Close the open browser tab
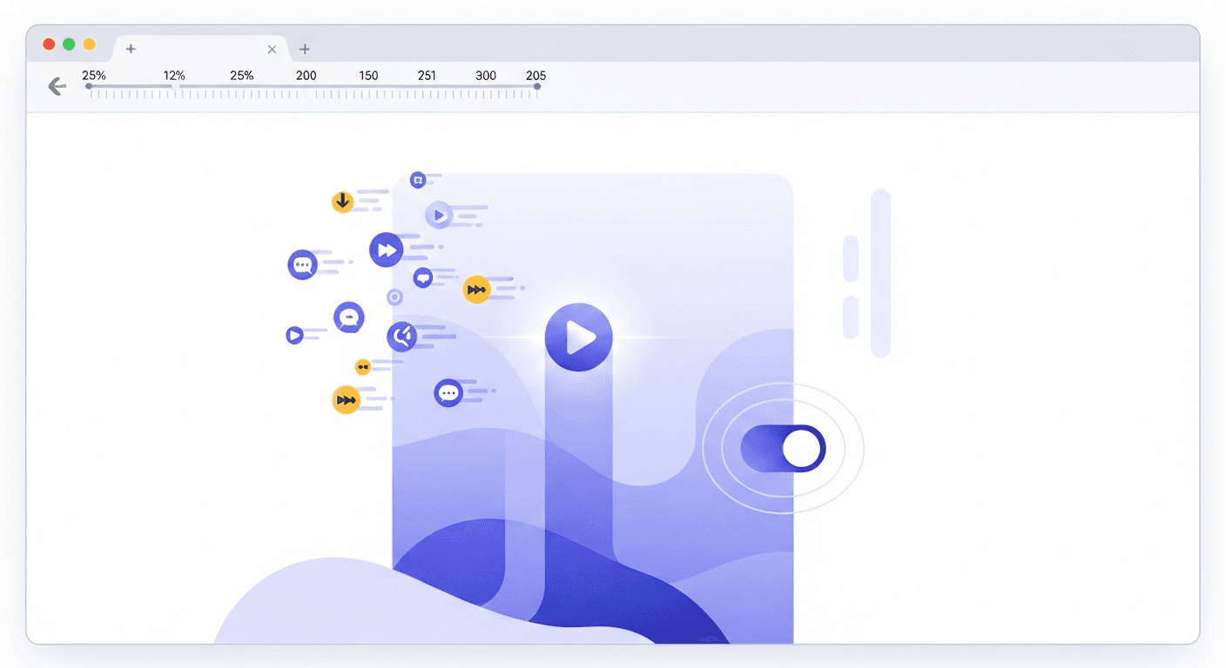 (x=272, y=50)
